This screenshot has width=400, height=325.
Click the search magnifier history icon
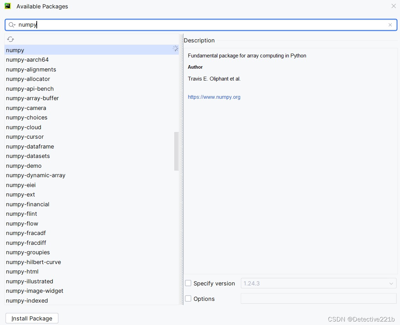pos(12,25)
